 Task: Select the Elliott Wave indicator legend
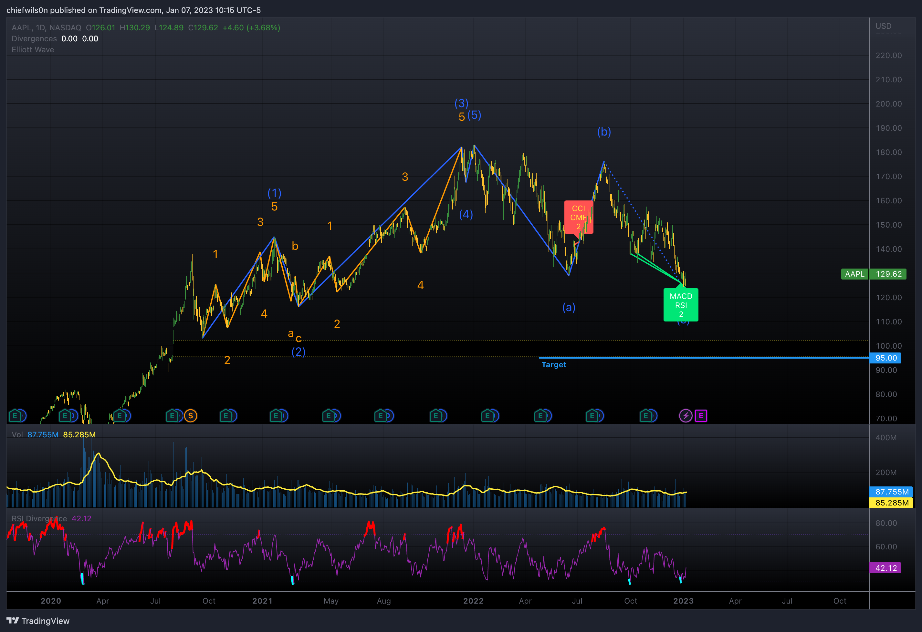pos(33,50)
